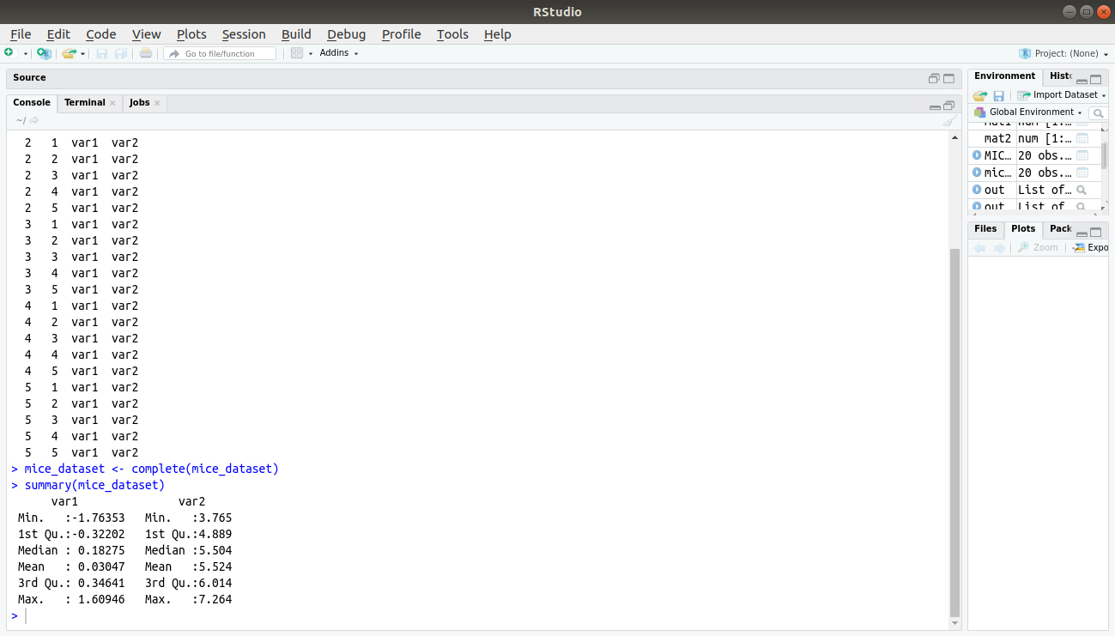Click the Open file folder icon in main toolbar
The height and width of the screenshot is (636, 1115).
point(70,53)
